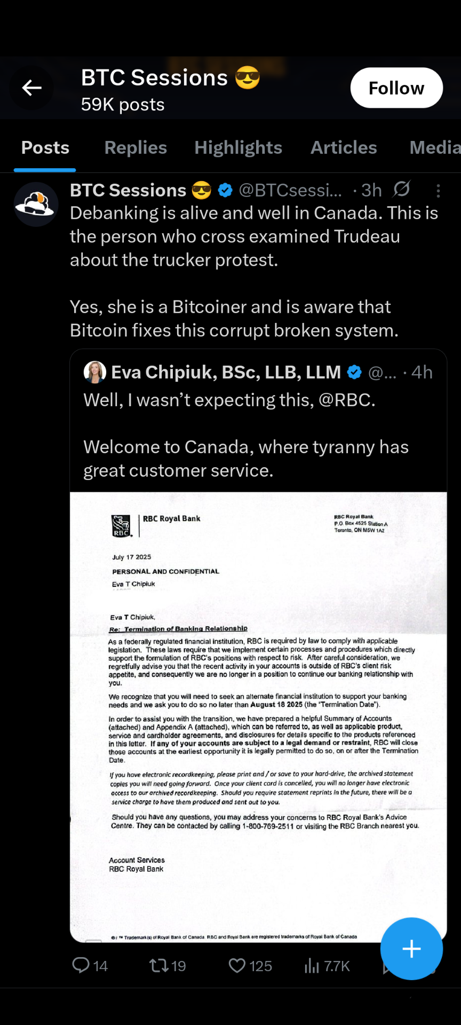Tap the back arrow icon
This screenshot has width=461, height=1025.
31,88
